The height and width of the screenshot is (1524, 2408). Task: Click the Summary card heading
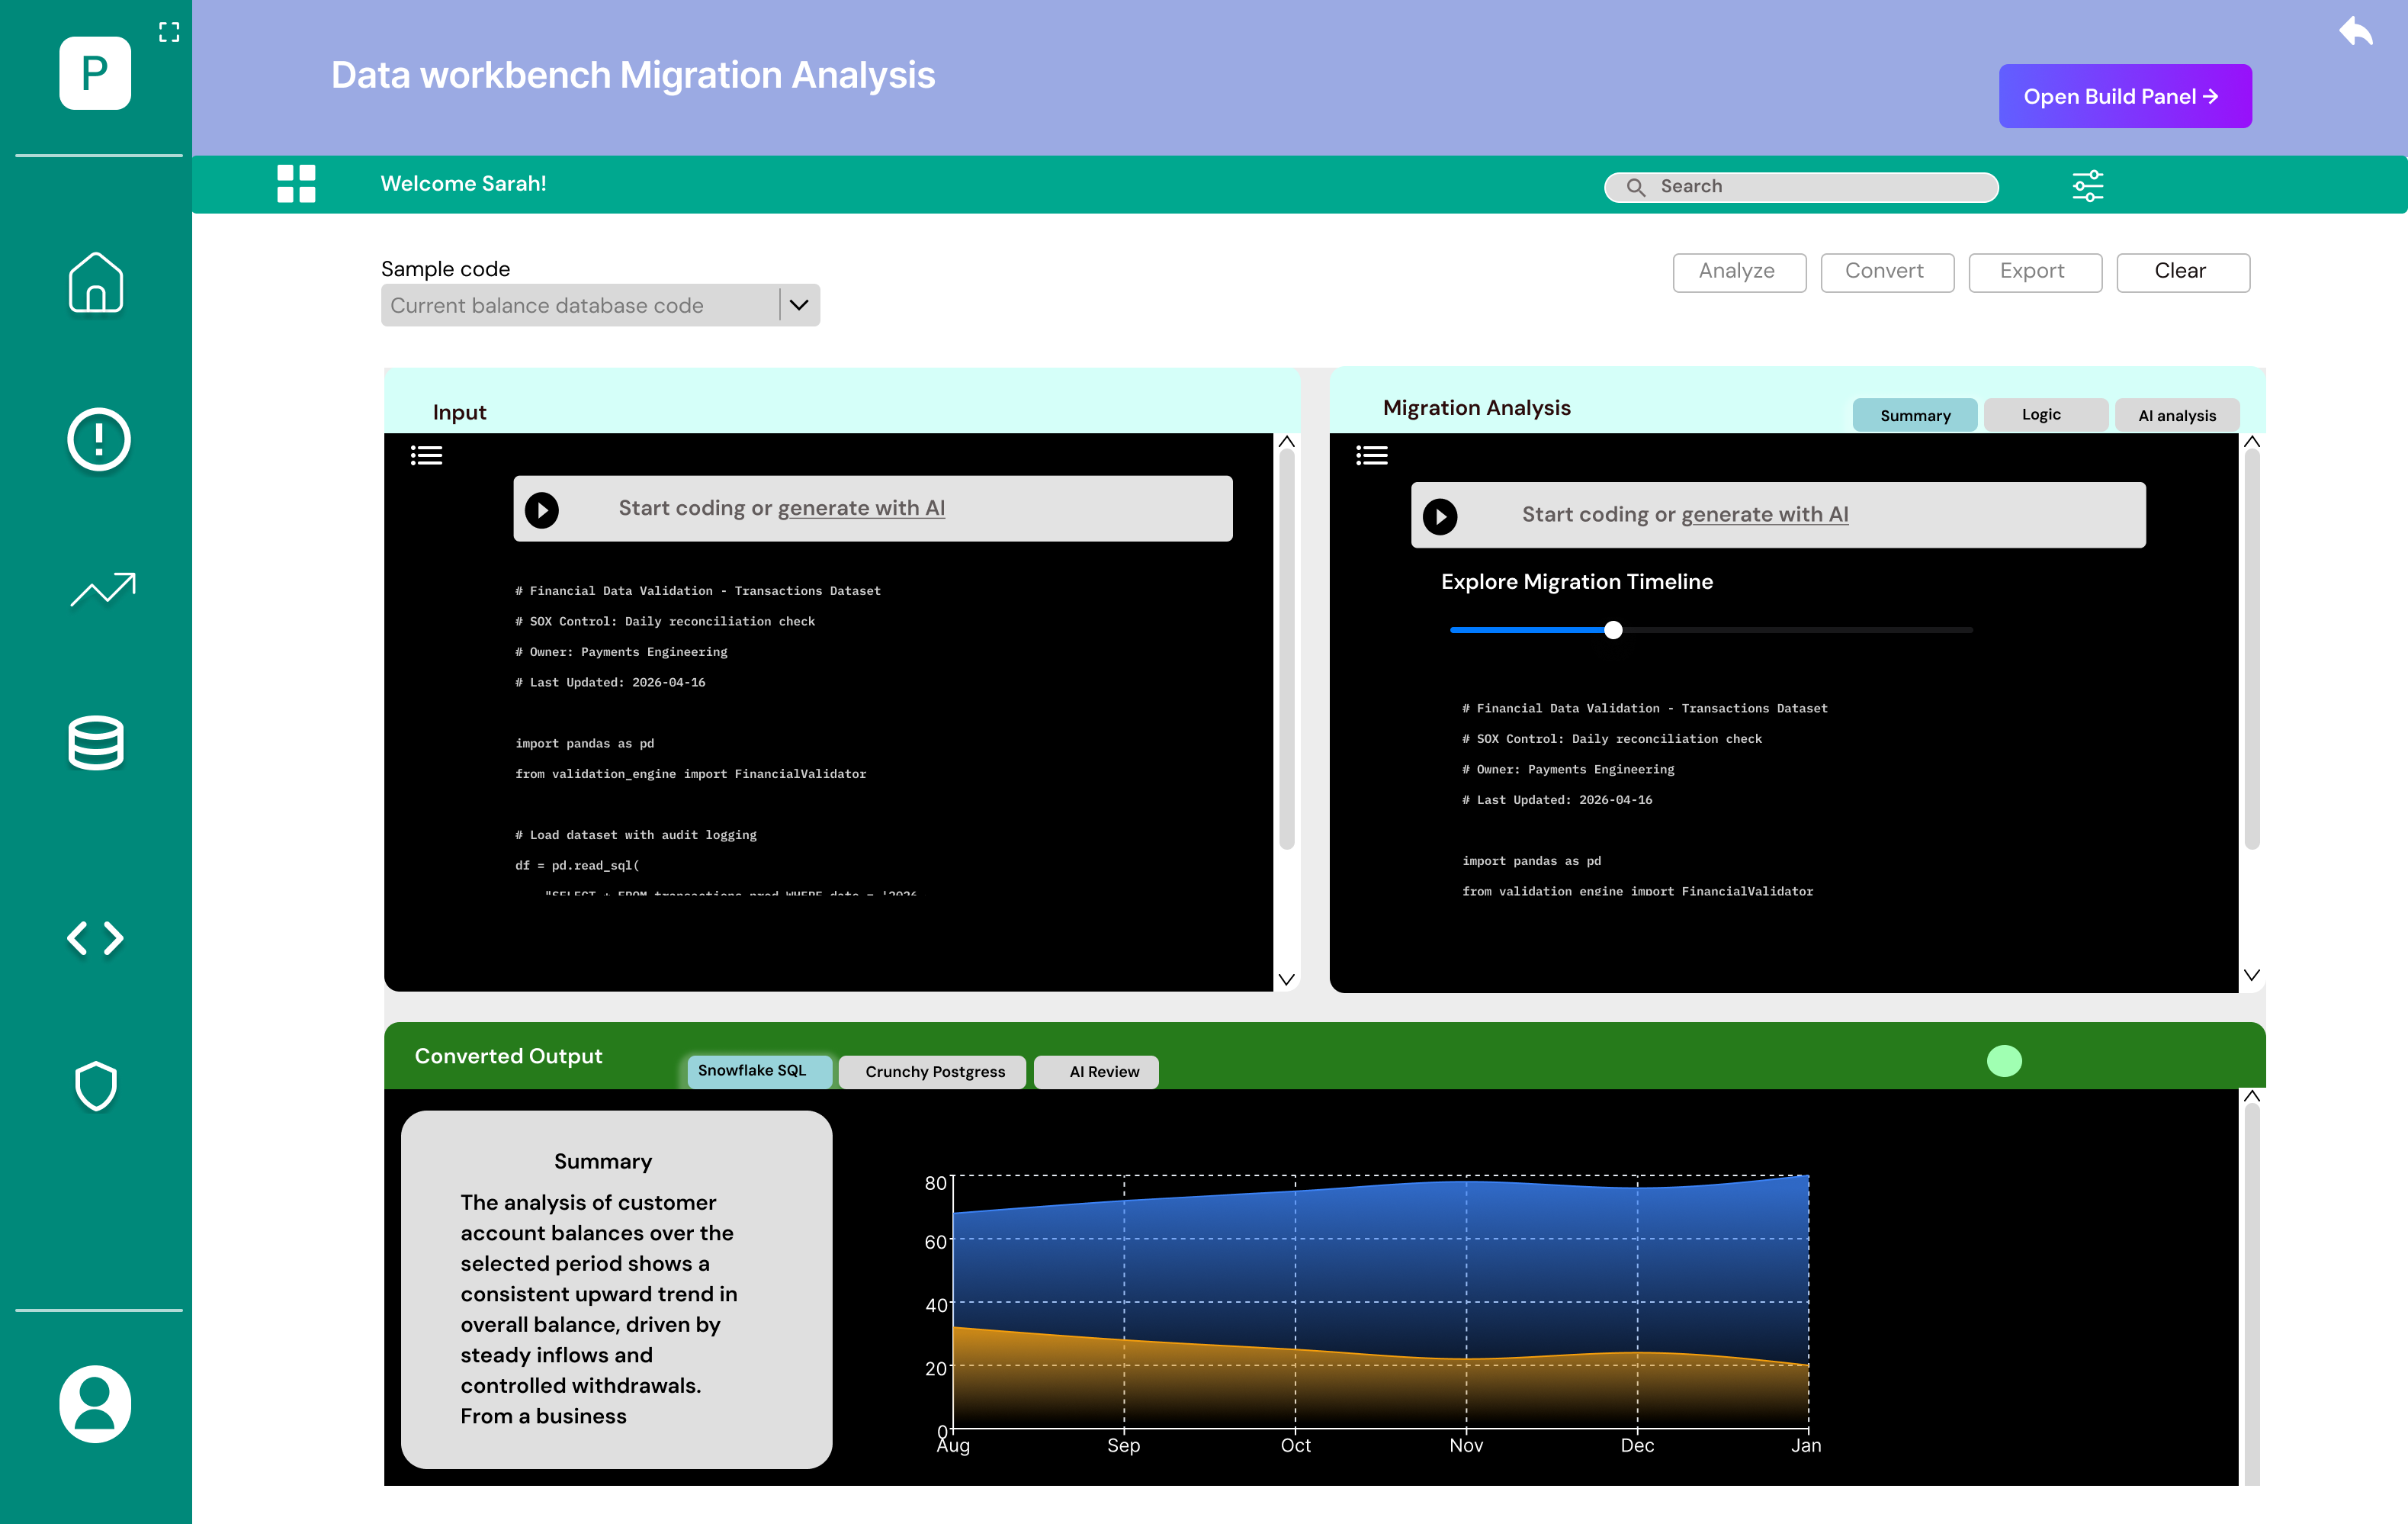[603, 1161]
